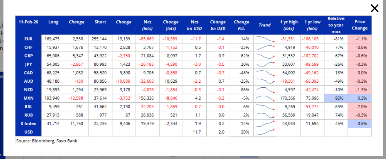Click USD net bn USD value 11.7

coord(197,132)
